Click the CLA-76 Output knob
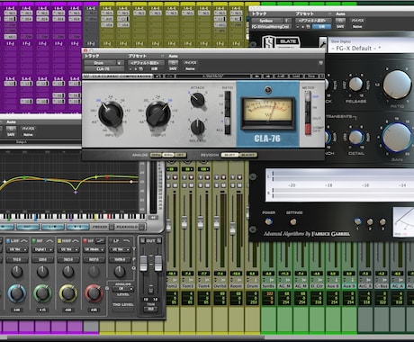The height and width of the screenshot is (342, 414). [x=158, y=114]
